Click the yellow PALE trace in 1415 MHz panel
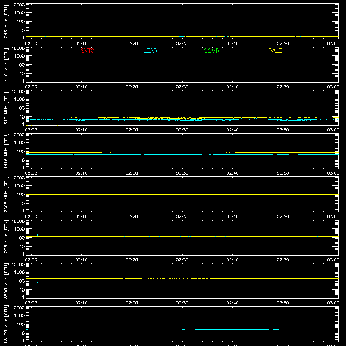 (x=182, y=153)
